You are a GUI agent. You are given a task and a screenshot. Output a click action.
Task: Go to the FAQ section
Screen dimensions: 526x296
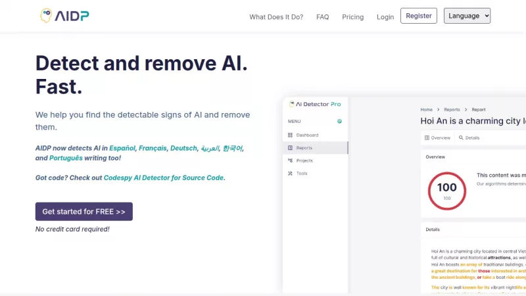click(322, 17)
